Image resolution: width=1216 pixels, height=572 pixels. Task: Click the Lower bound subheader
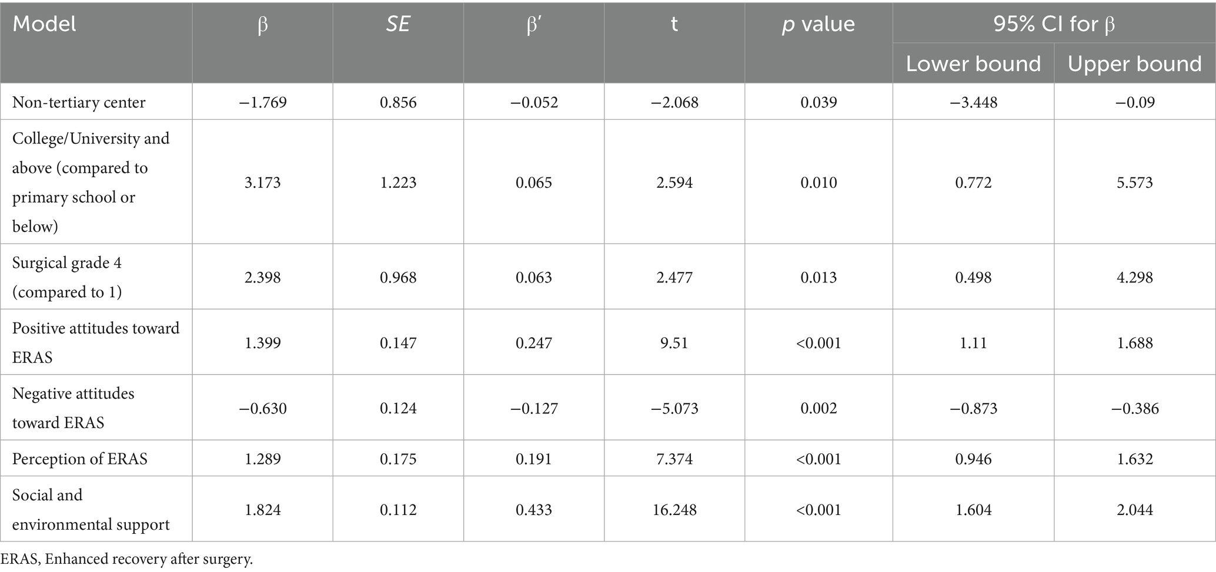(973, 63)
